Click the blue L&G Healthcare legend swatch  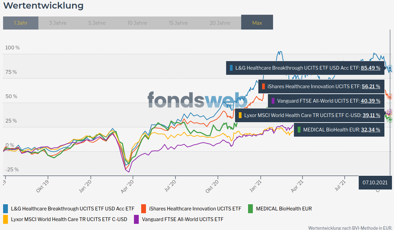pyautogui.click(x=6, y=208)
